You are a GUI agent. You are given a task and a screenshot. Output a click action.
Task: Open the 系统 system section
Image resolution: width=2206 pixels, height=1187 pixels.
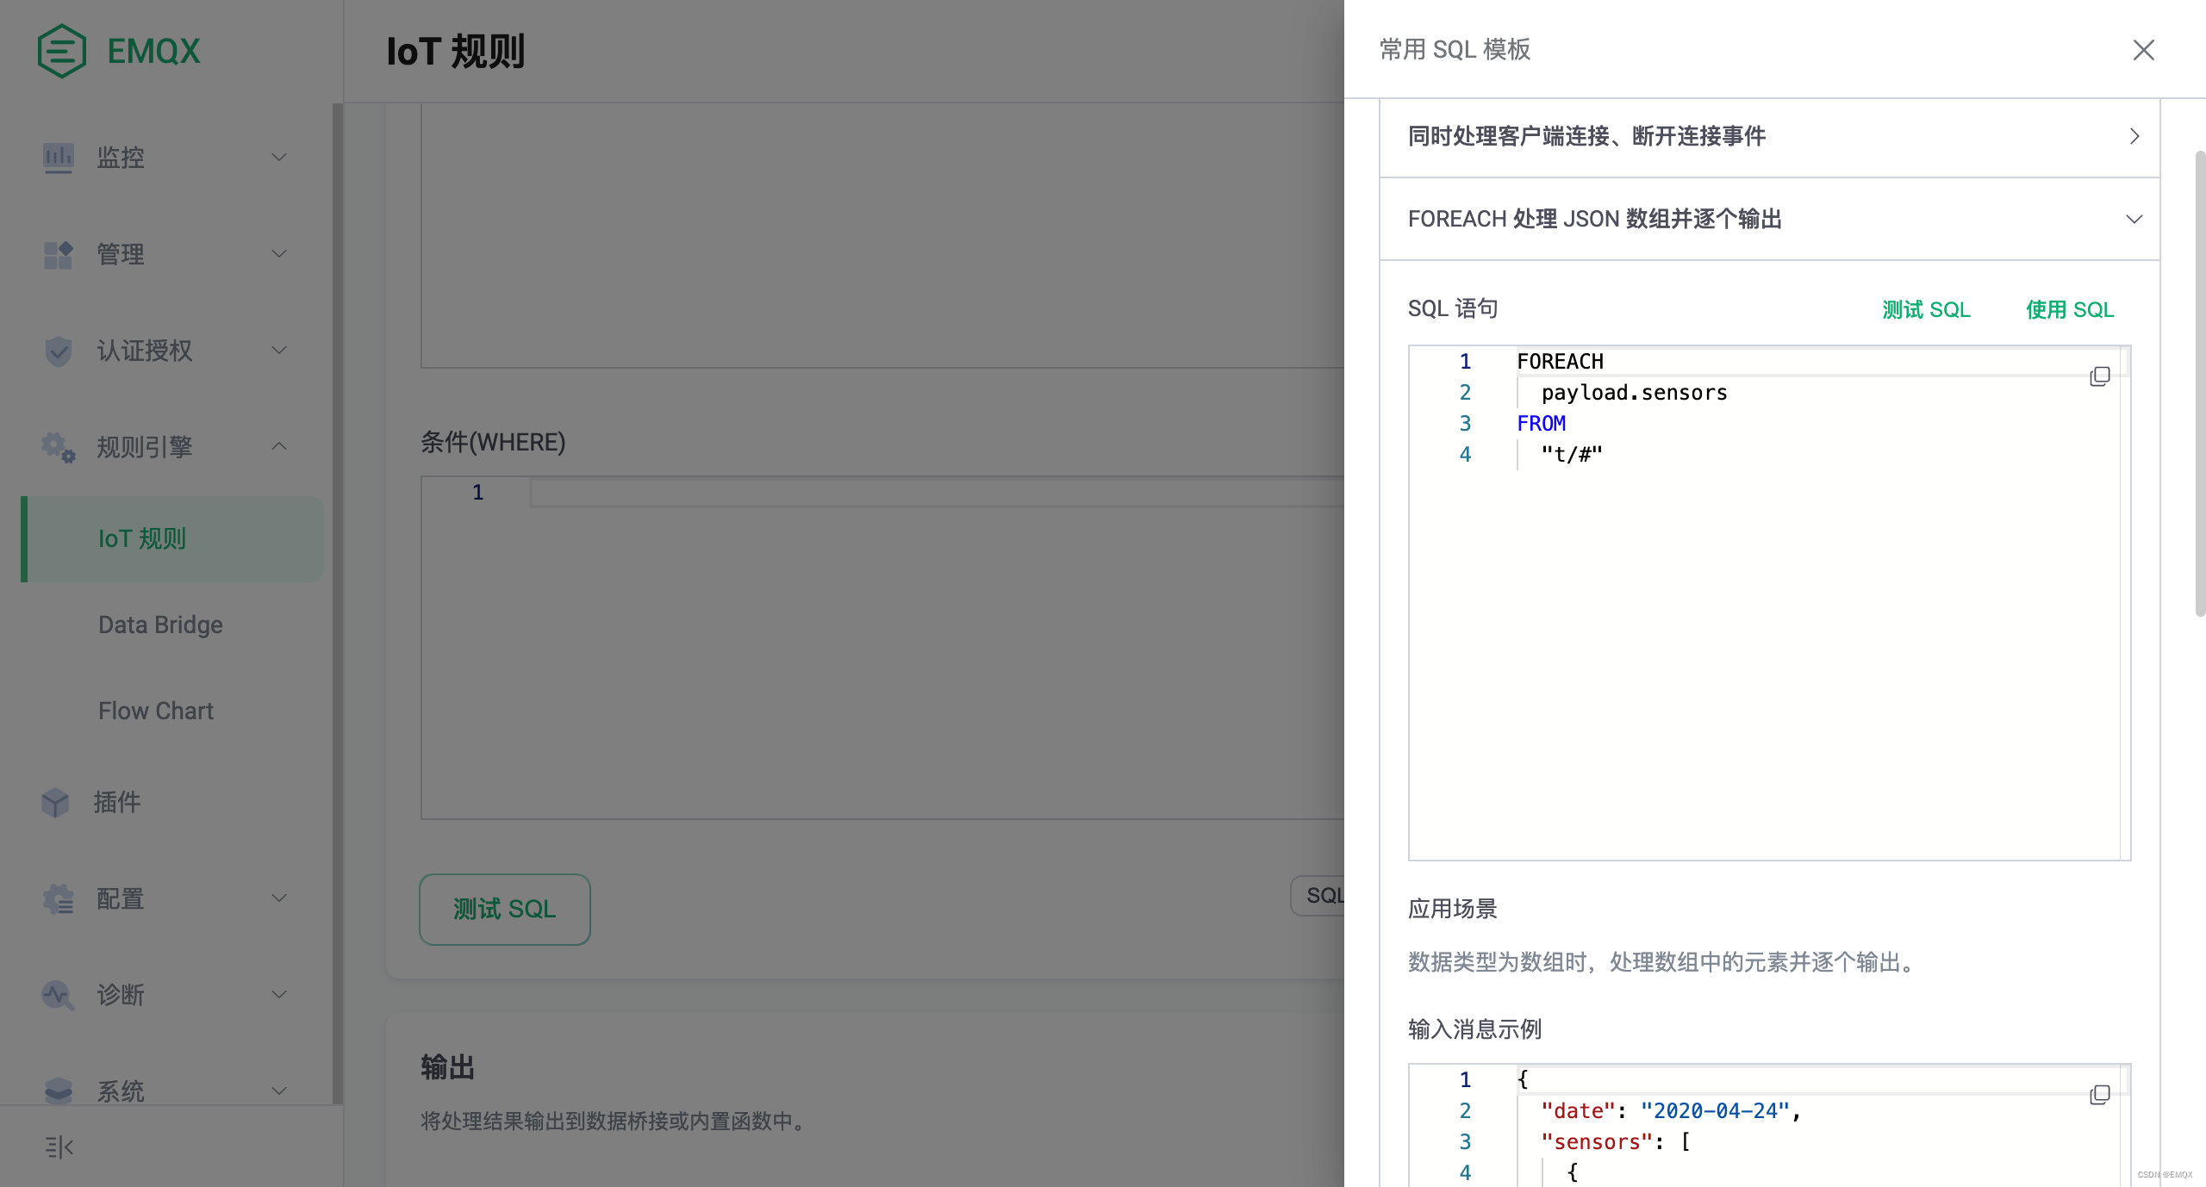point(165,1089)
